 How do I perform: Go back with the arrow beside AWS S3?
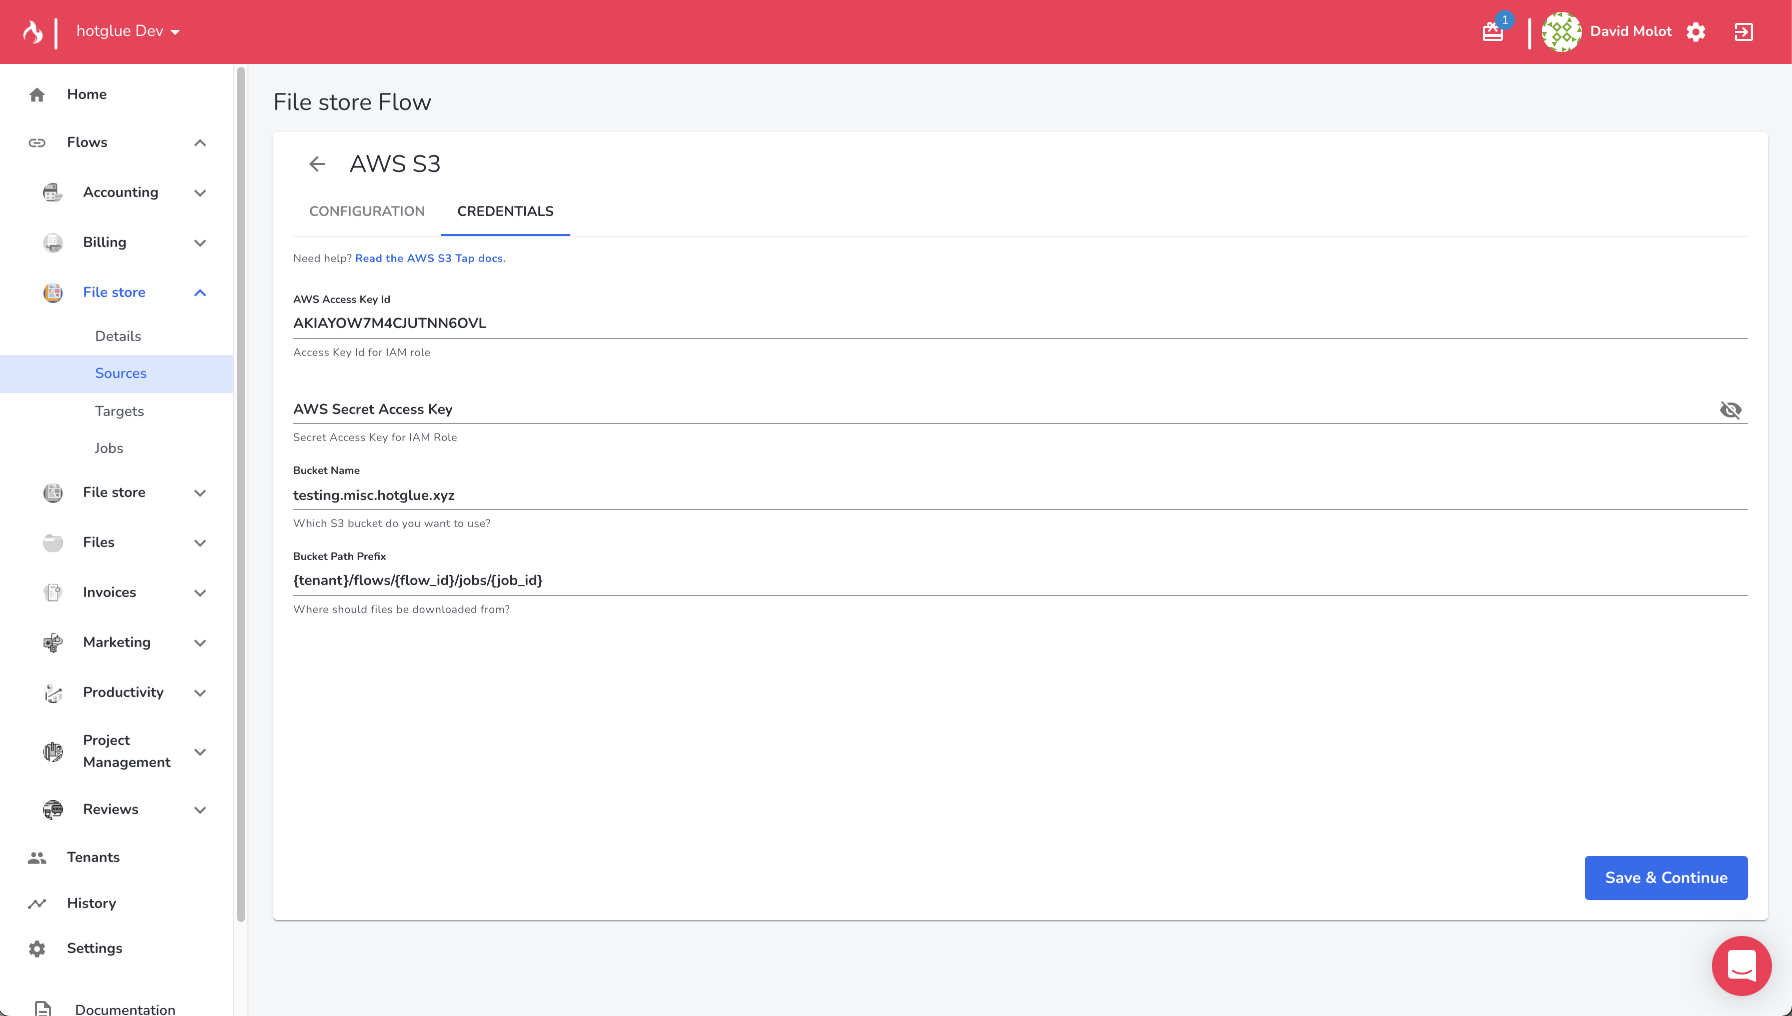click(318, 164)
